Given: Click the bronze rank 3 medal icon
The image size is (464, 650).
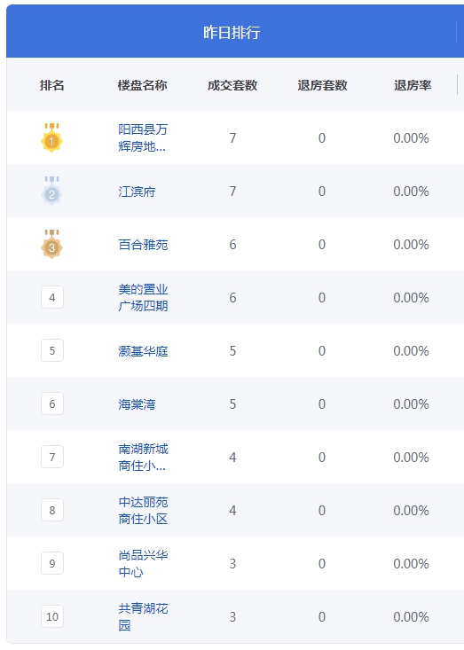Looking at the screenshot, I should [x=51, y=244].
